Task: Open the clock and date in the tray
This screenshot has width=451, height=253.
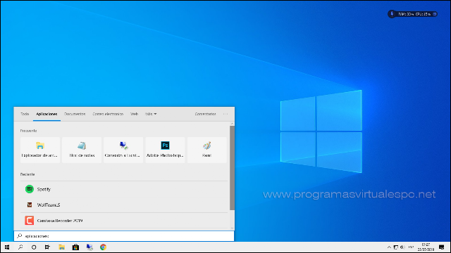Action: (x=426, y=247)
